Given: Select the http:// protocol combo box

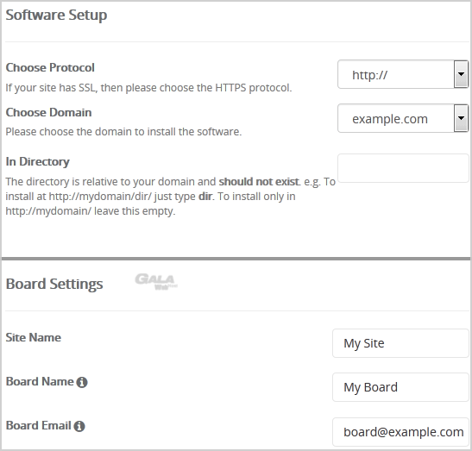Looking at the screenshot, I should click(x=403, y=74).
